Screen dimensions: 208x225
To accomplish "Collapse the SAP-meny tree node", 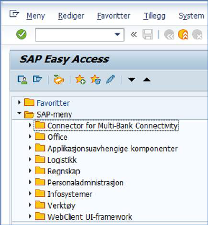I will [x=20, y=113].
